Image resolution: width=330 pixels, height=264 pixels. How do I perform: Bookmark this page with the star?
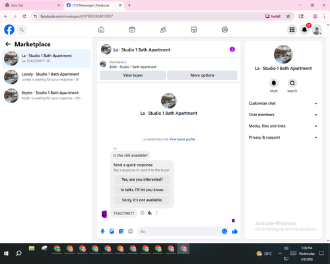pos(288,16)
